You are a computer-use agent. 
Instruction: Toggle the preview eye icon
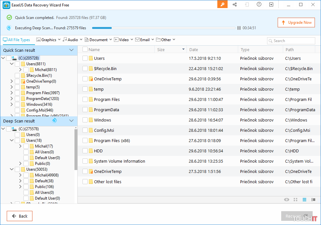point(287,200)
